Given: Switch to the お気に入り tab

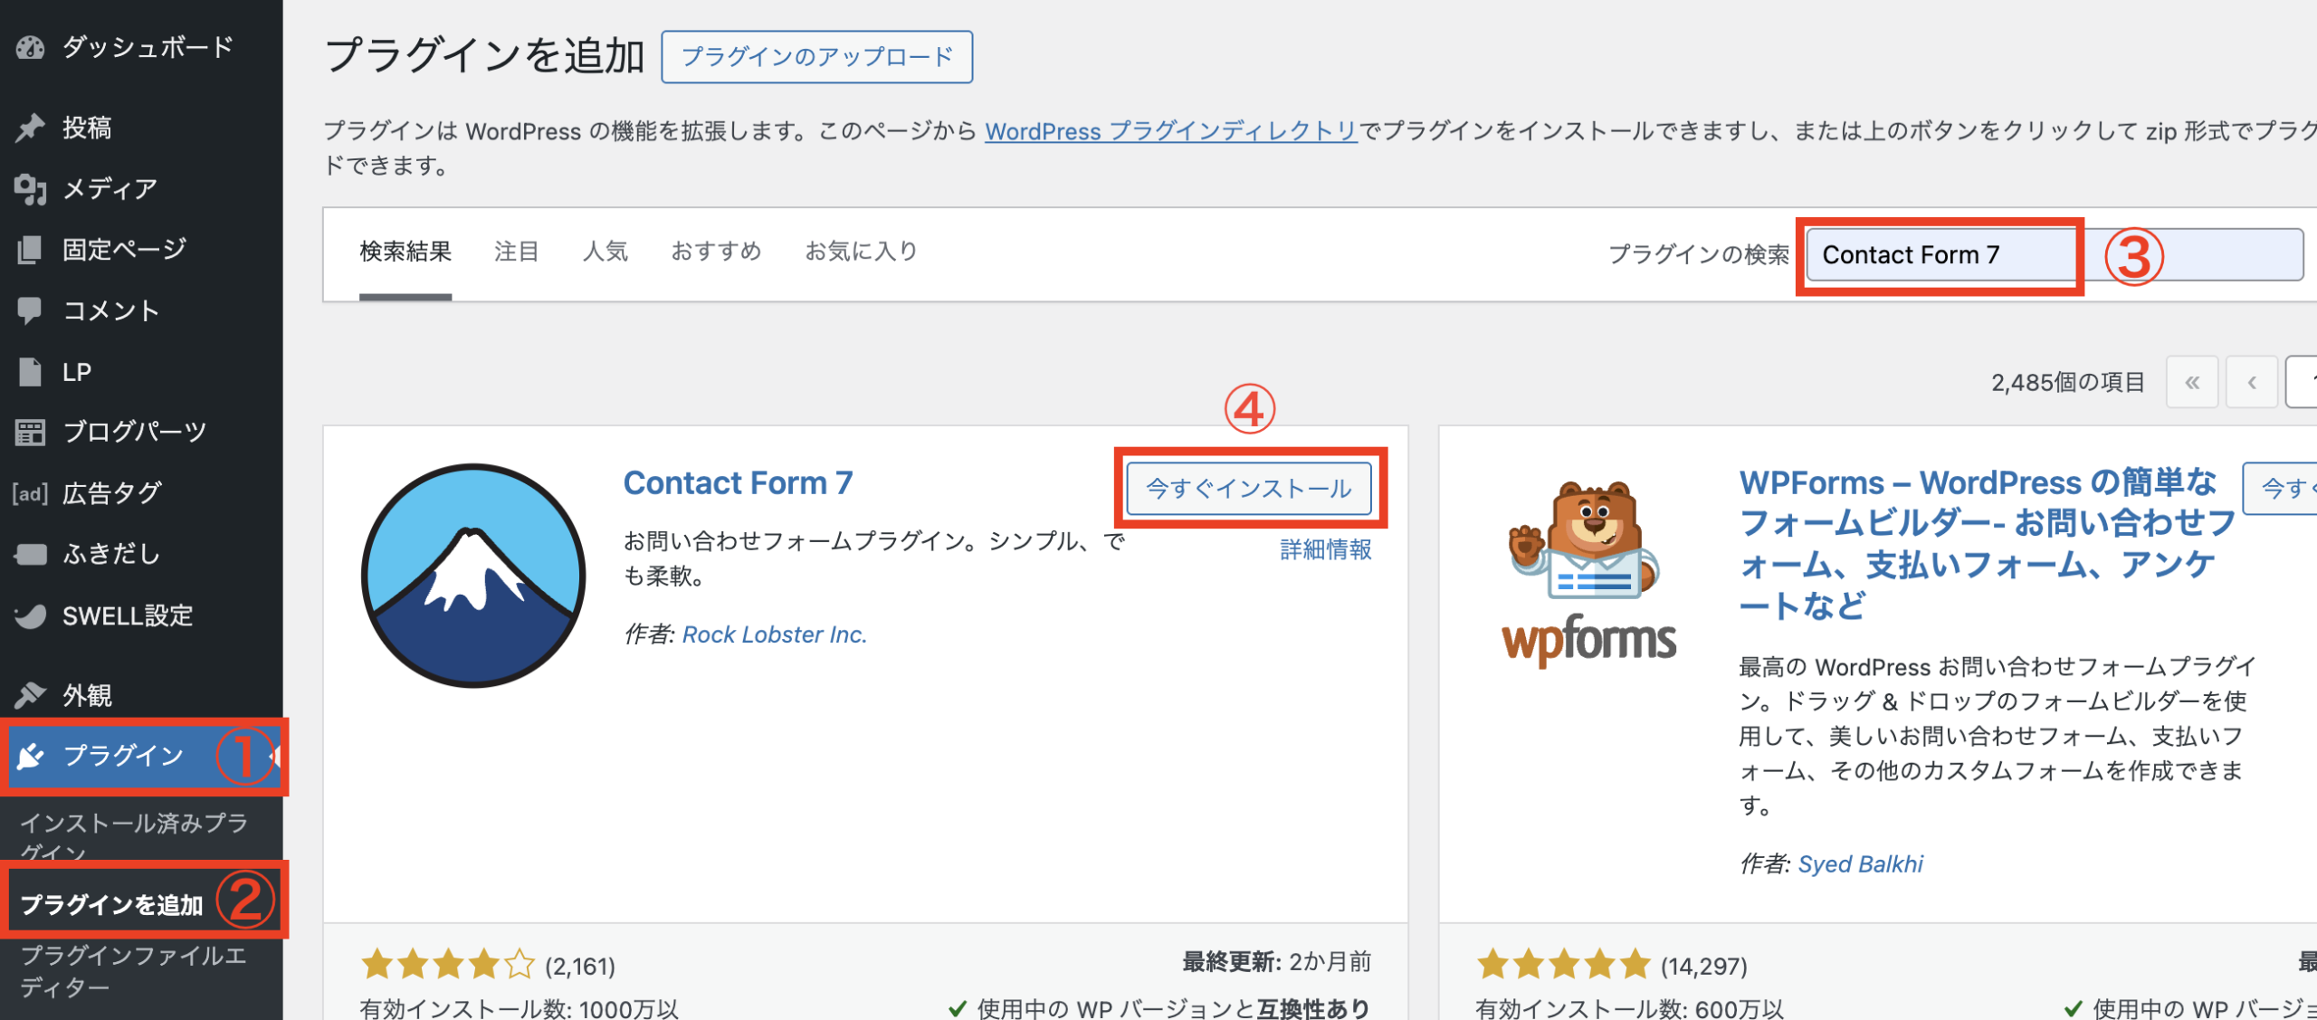Looking at the screenshot, I should point(862,252).
